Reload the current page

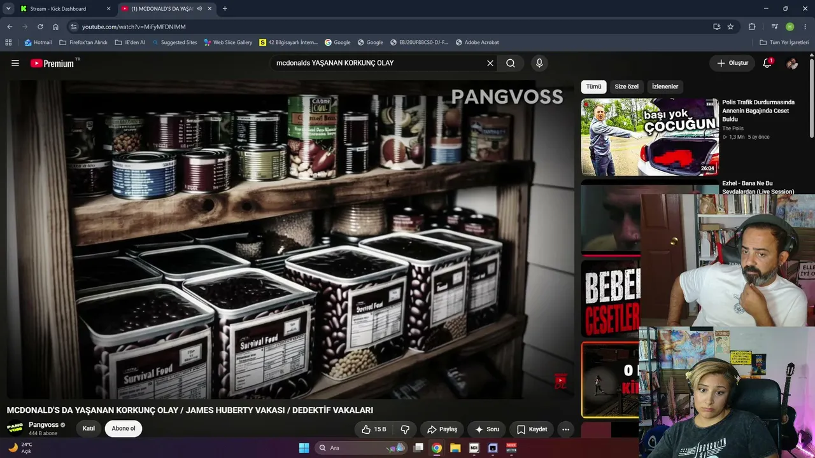pyautogui.click(x=40, y=27)
